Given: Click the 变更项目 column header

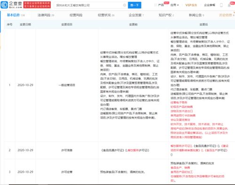Looking at the screenshot, I should point(67,24).
